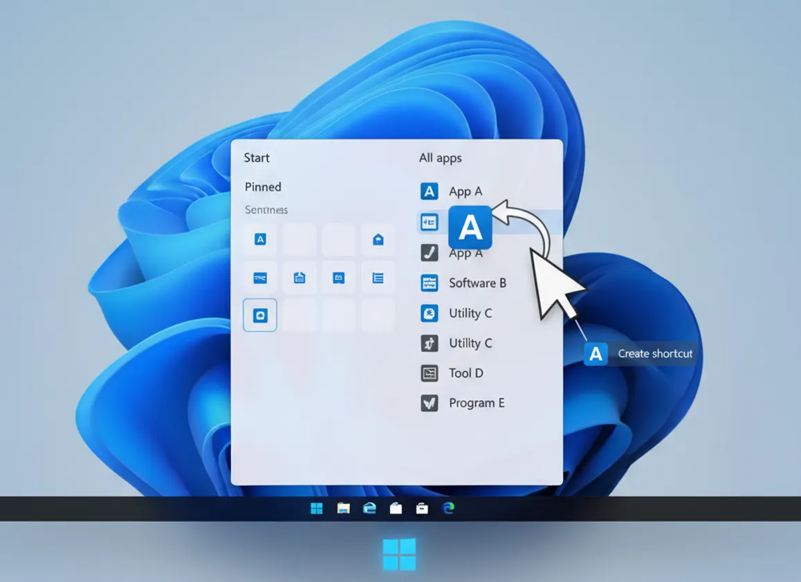This screenshot has width=801, height=582.
Task: Launch the multicolor Edge browser in taskbar
Action: 448,509
